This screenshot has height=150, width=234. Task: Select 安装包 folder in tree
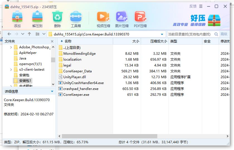point(24,75)
